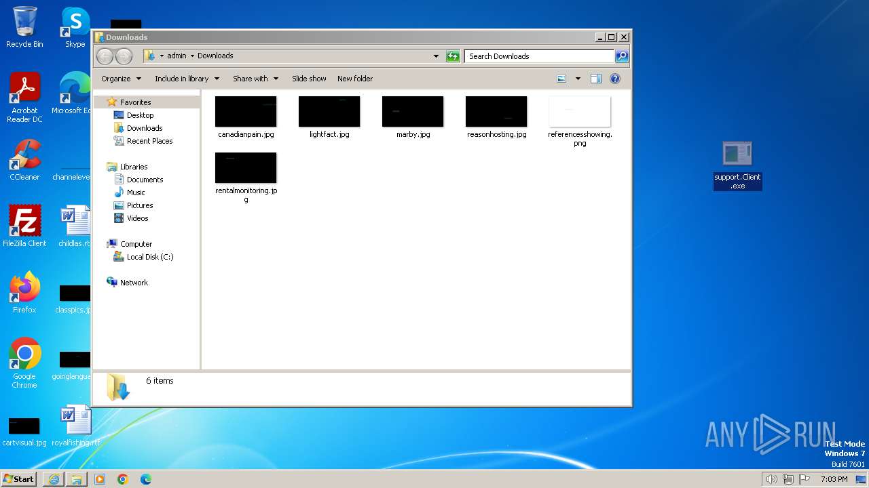Click the Start button

pyautogui.click(x=19, y=479)
